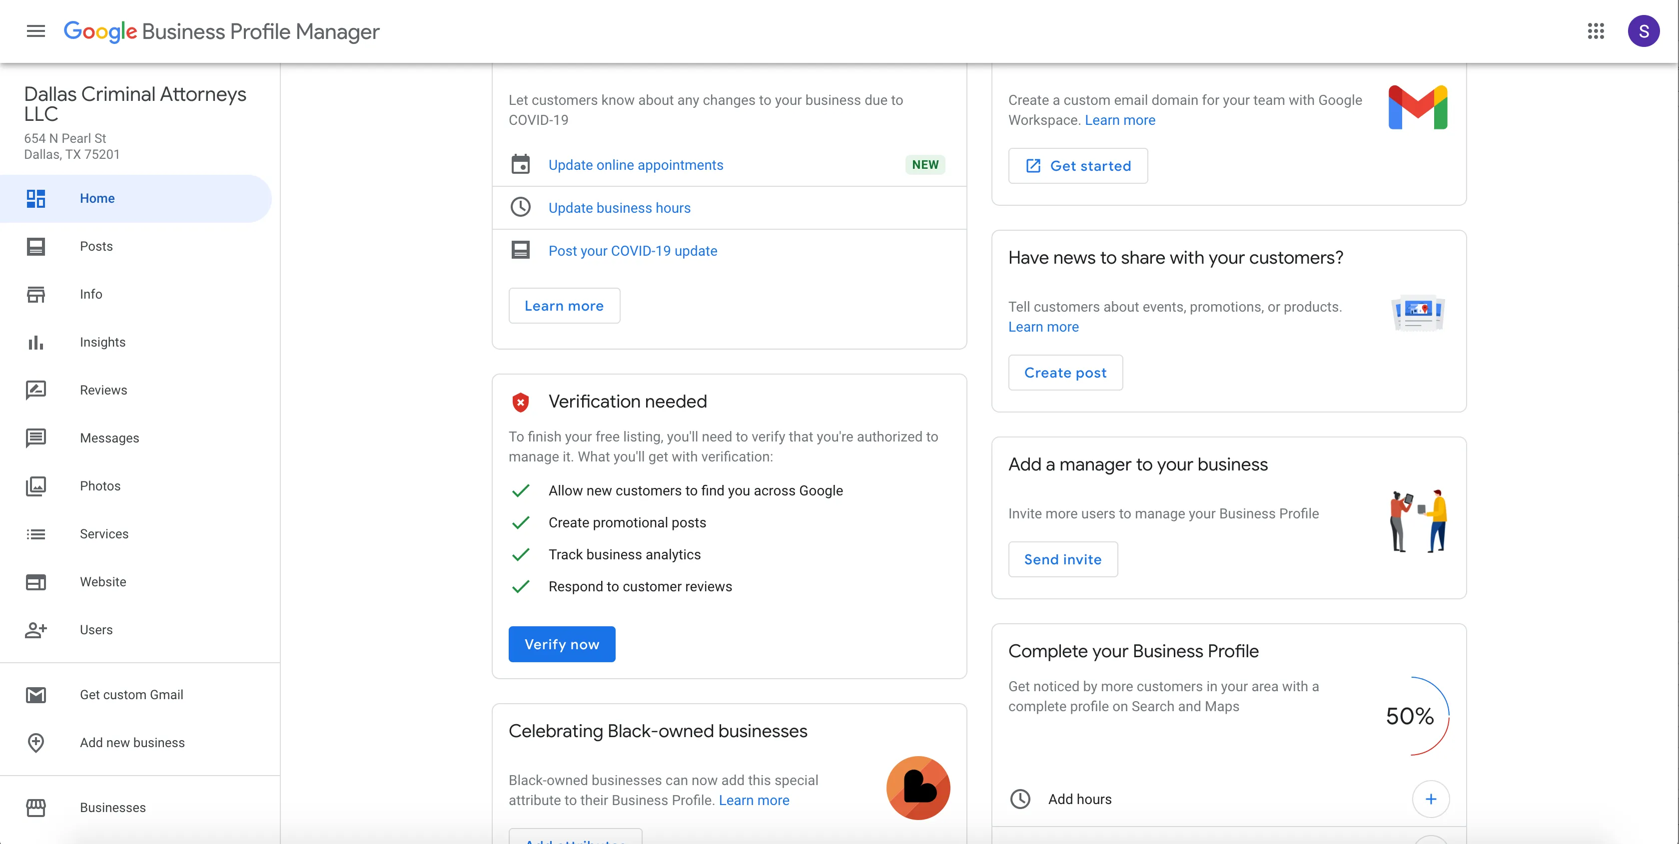
Task: Open Update online appointments link
Action: click(636, 165)
